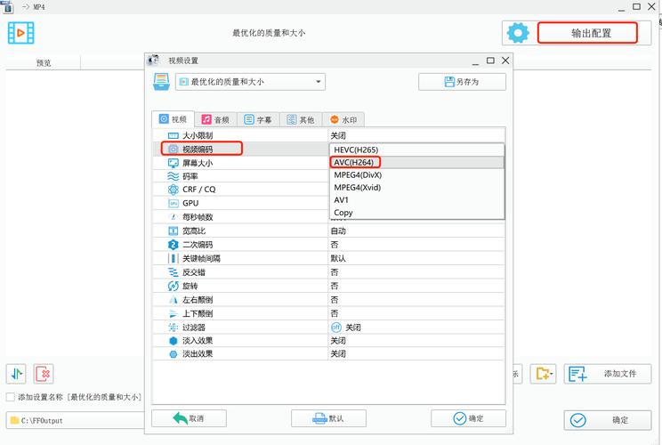Click the C:\FFOutput output folder field
Viewport: 662px width, 445px height.
click(x=75, y=420)
